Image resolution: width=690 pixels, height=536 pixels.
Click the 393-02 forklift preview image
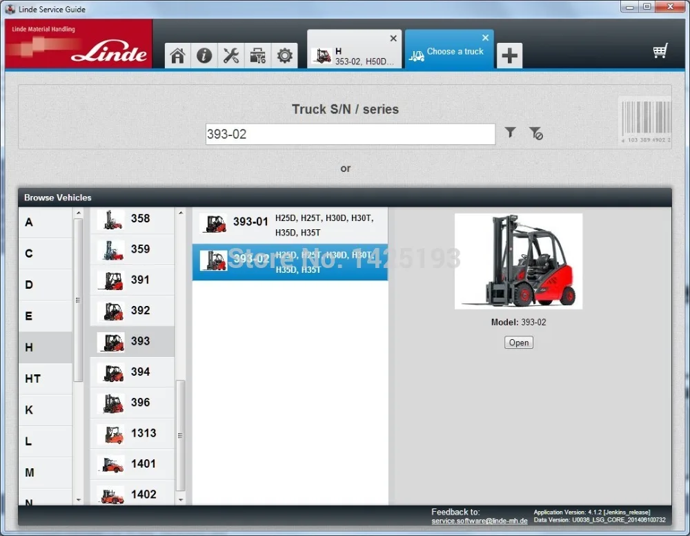(x=518, y=261)
